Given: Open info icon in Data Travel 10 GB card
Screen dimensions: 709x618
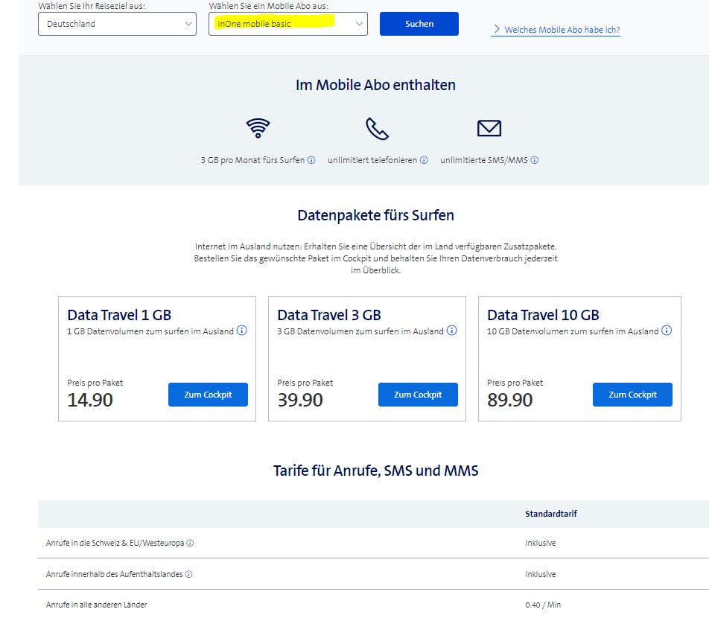Looking at the screenshot, I should [667, 331].
